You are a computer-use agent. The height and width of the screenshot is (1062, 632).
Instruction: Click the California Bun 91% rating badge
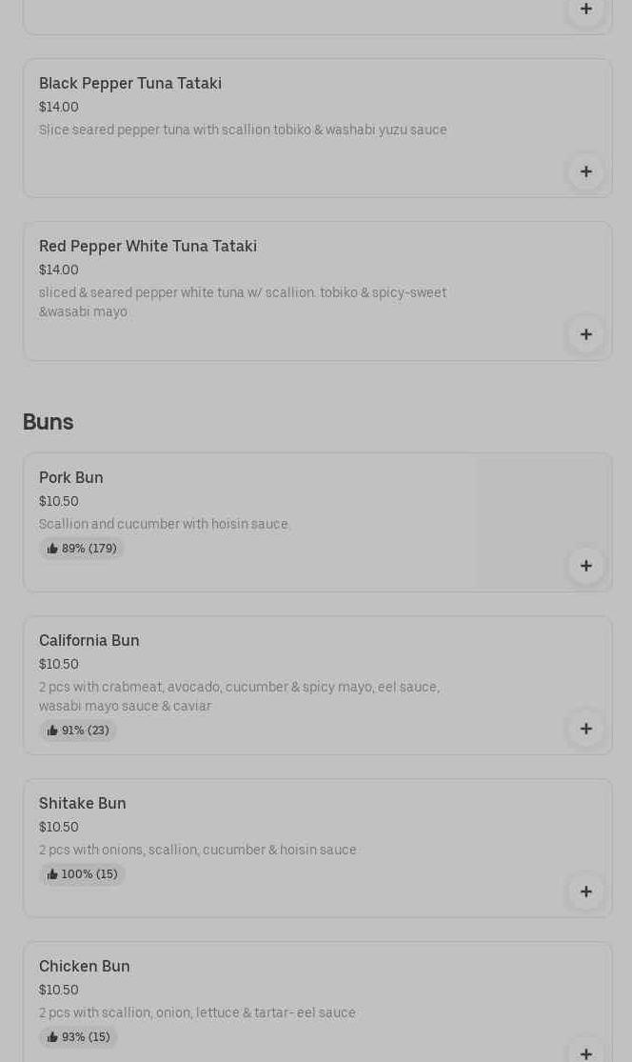78,731
